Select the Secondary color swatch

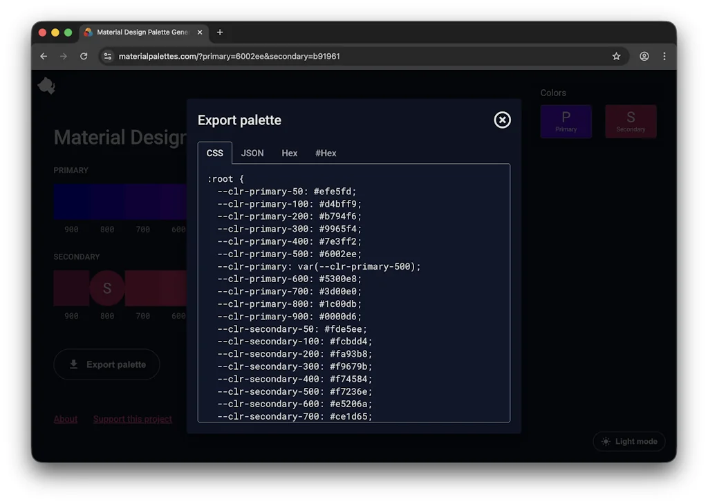click(631, 121)
